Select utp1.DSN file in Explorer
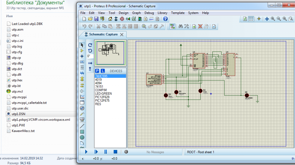Screen dimensions: 295x165 tap(18, 114)
